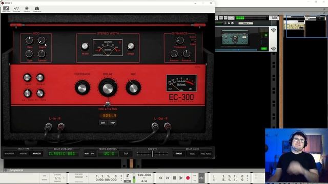Click the Dynamics Release knob

(187, 54)
